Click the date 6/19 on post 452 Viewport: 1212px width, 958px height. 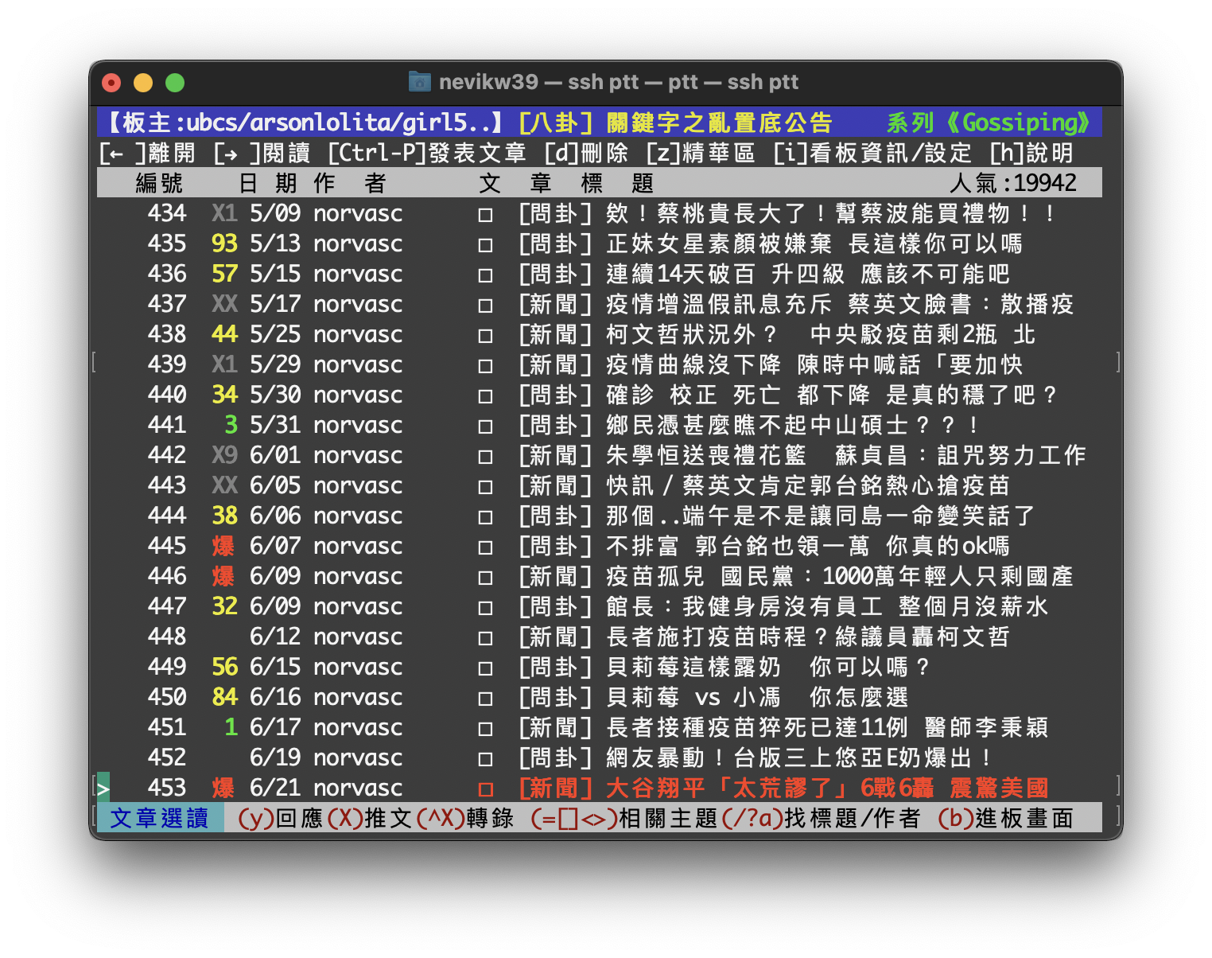pyautogui.click(x=275, y=757)
